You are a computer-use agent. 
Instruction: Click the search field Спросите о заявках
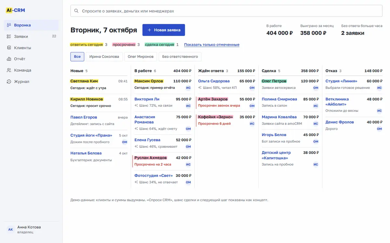pos(226,11)
